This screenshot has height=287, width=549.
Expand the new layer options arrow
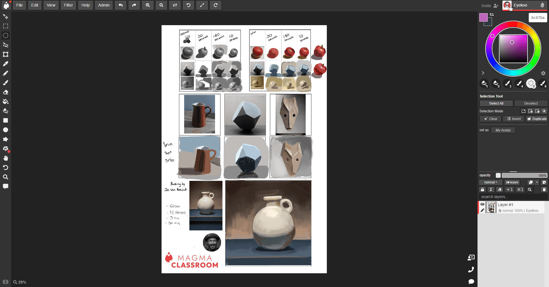537,182
